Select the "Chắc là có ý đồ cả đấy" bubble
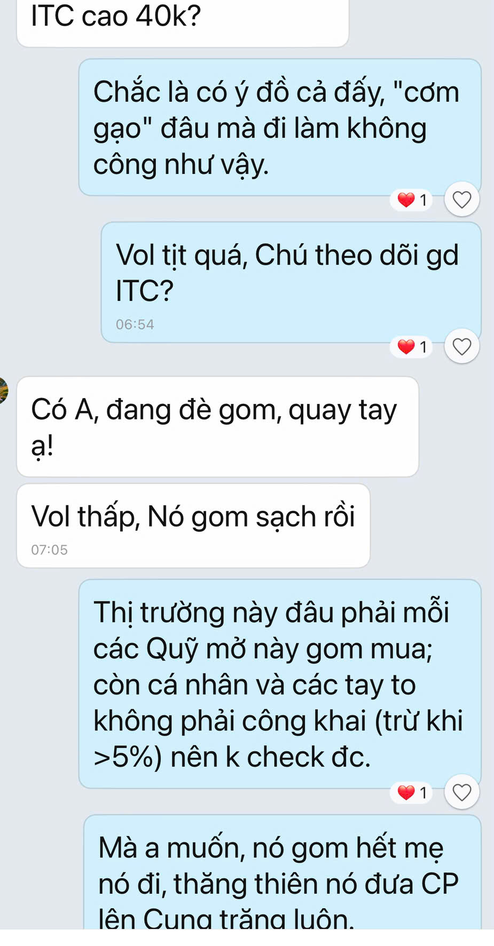Viewport: 494px width, 946px height. (280, 128)
